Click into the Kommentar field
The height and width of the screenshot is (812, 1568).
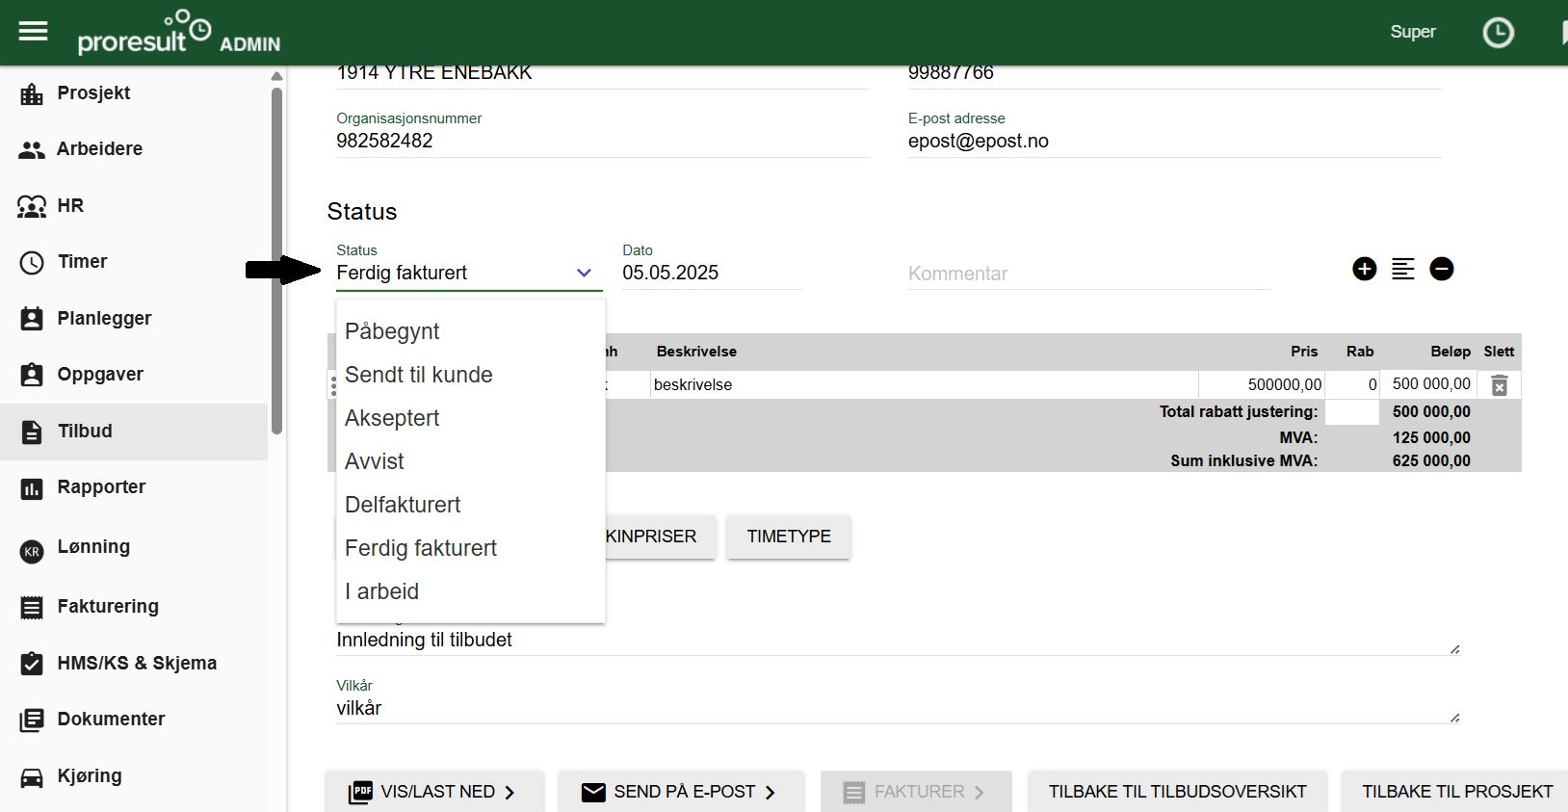click(x=1088, y=274)
